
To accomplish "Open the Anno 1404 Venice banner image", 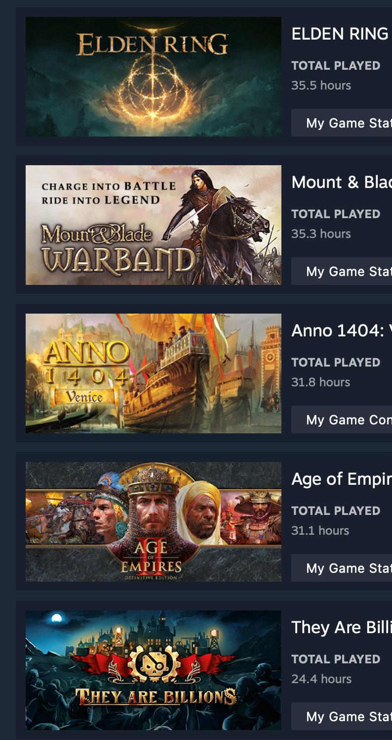I will (x=154, y=373).
